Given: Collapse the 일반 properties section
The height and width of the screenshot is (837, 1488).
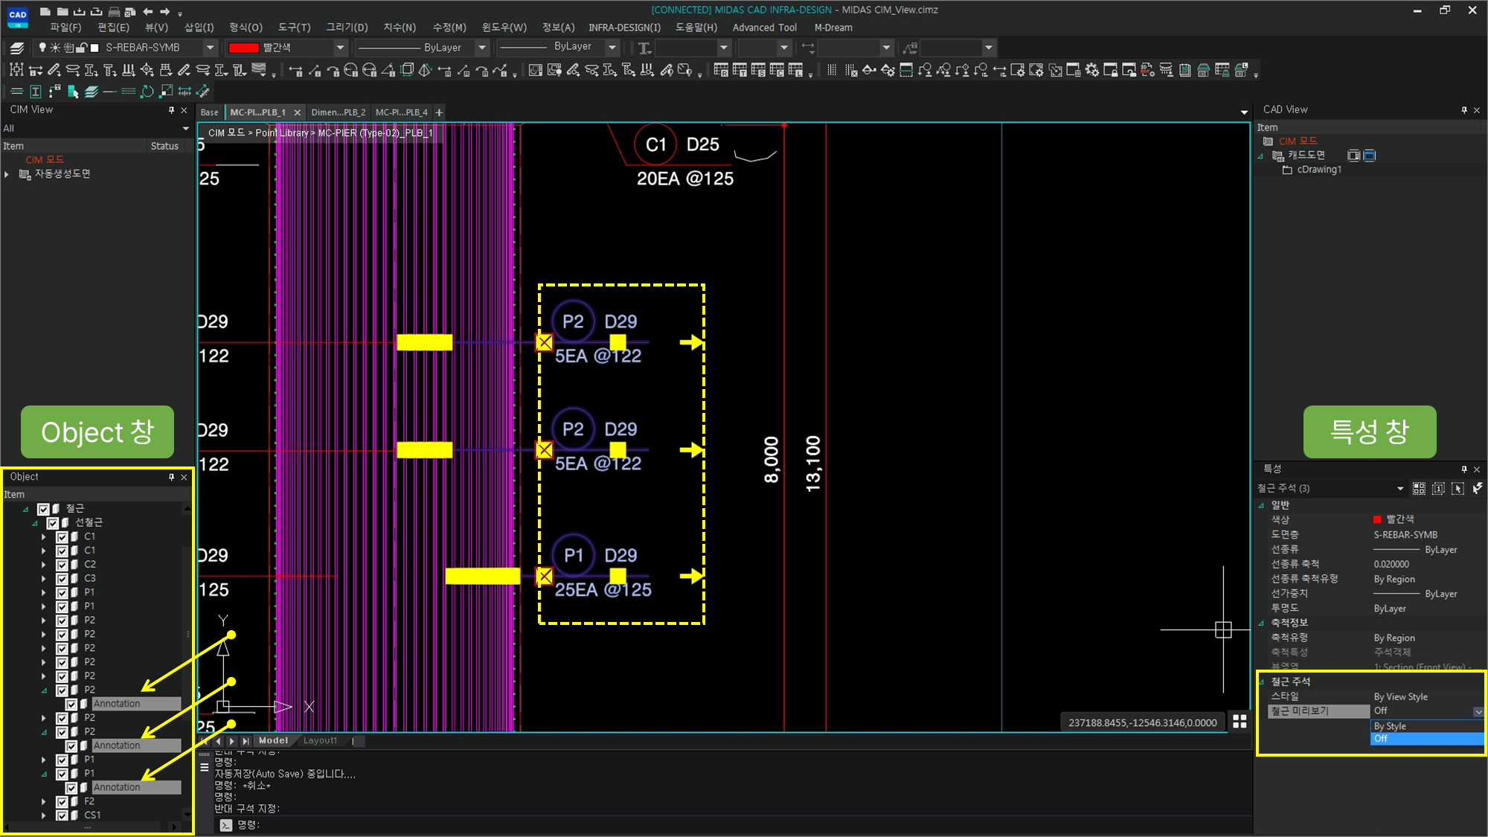Looking at the screenshot, I should click(1261, 505).
